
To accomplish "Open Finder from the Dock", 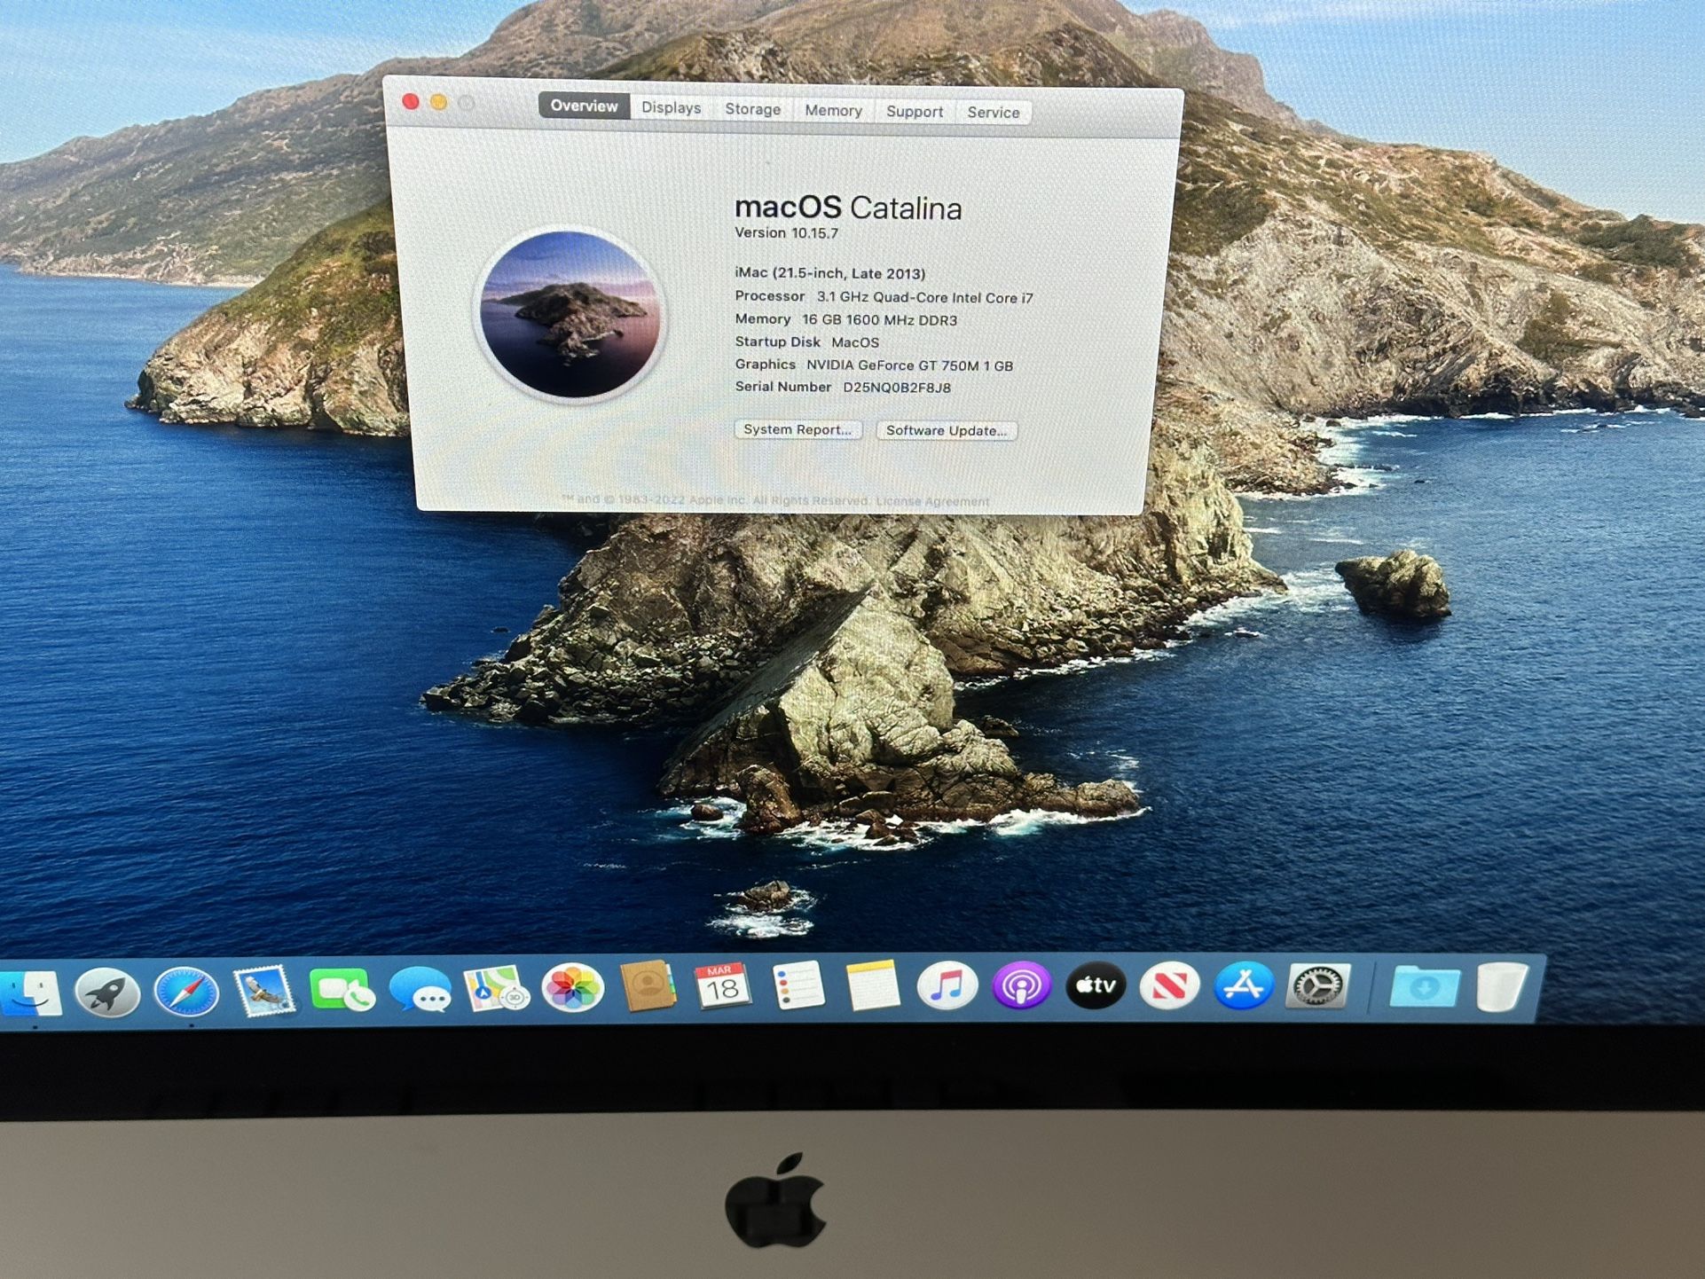I will (30, 993).
